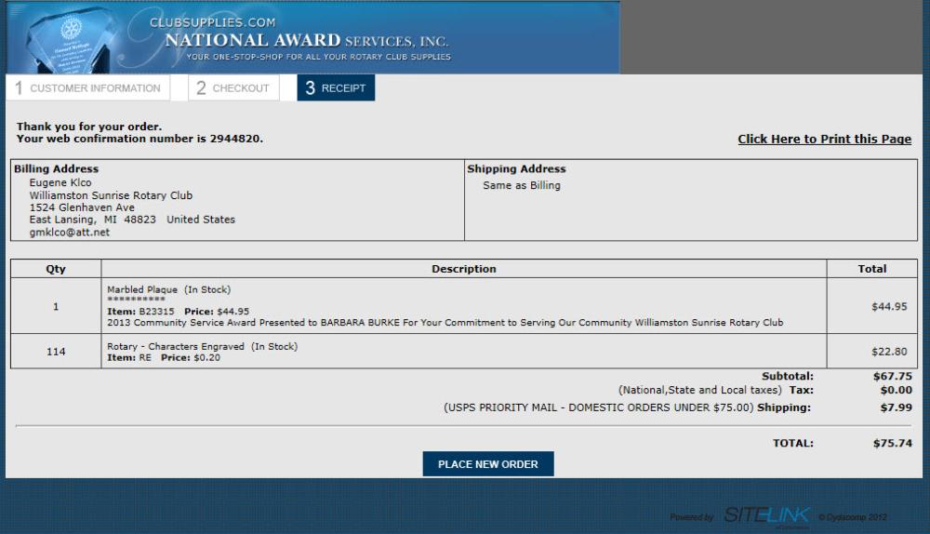Click the East Lansing, MI 48823 line

pyautogui.click(x=132, y=220)
